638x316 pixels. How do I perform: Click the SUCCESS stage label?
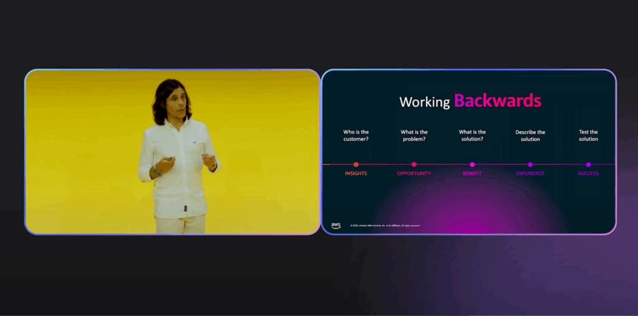click(x=588, y=174)
